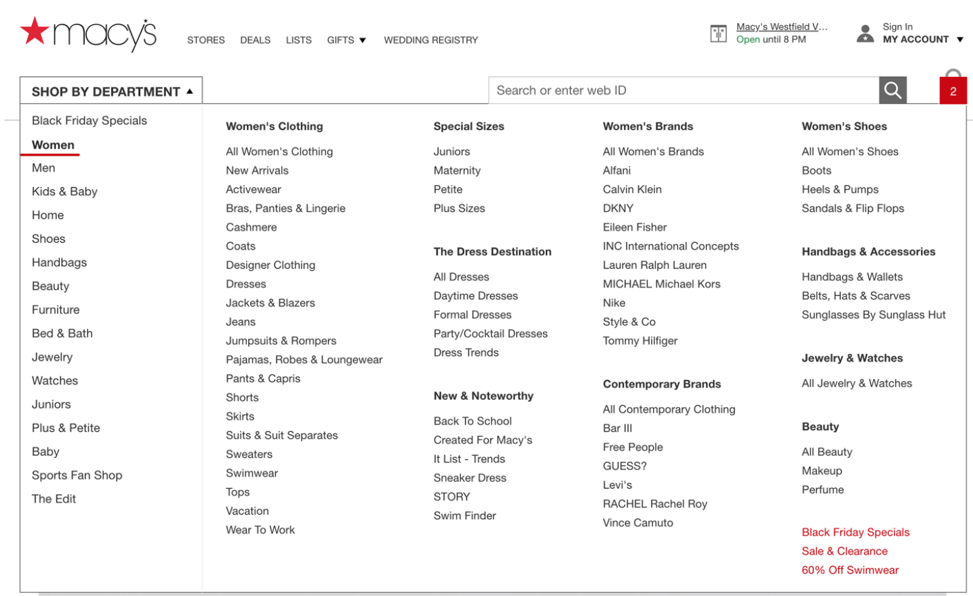Open INC International Concepts link
Viewport: 973px width, 596px height.
(x=671, y=246)
